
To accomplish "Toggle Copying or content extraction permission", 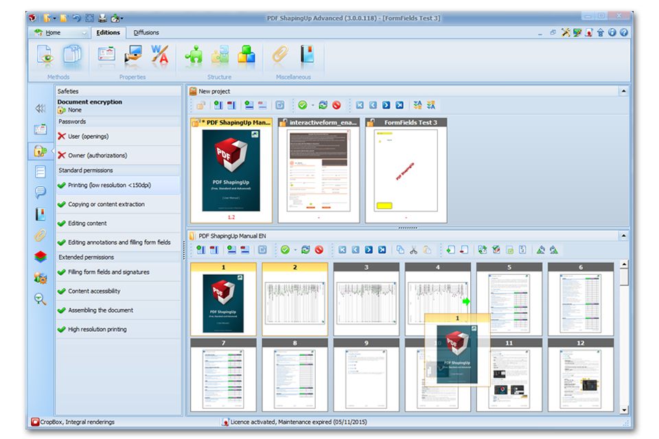I will tap(117, 204).
